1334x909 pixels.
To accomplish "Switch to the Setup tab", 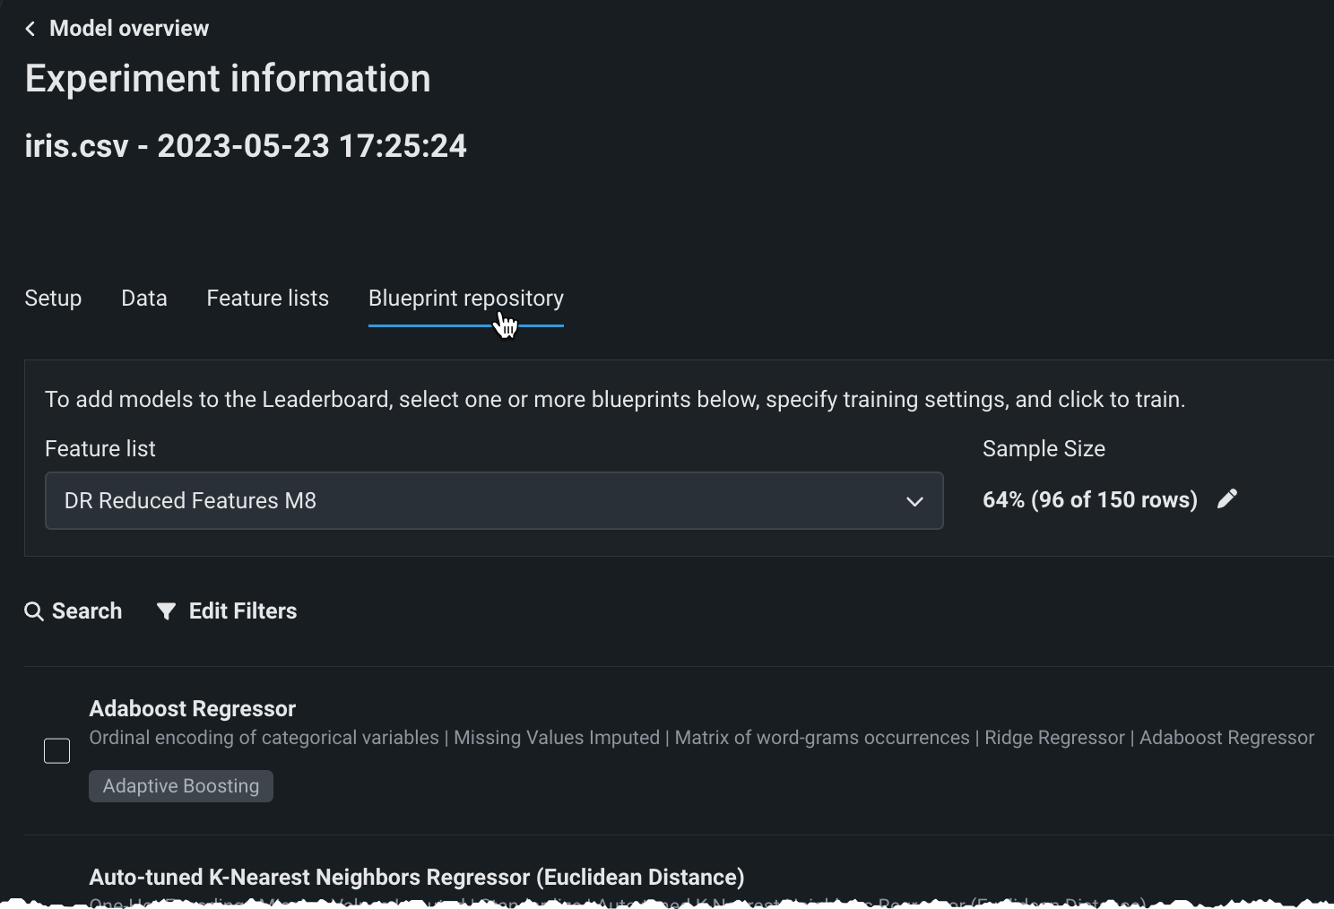I will click(x=53, y=299).
